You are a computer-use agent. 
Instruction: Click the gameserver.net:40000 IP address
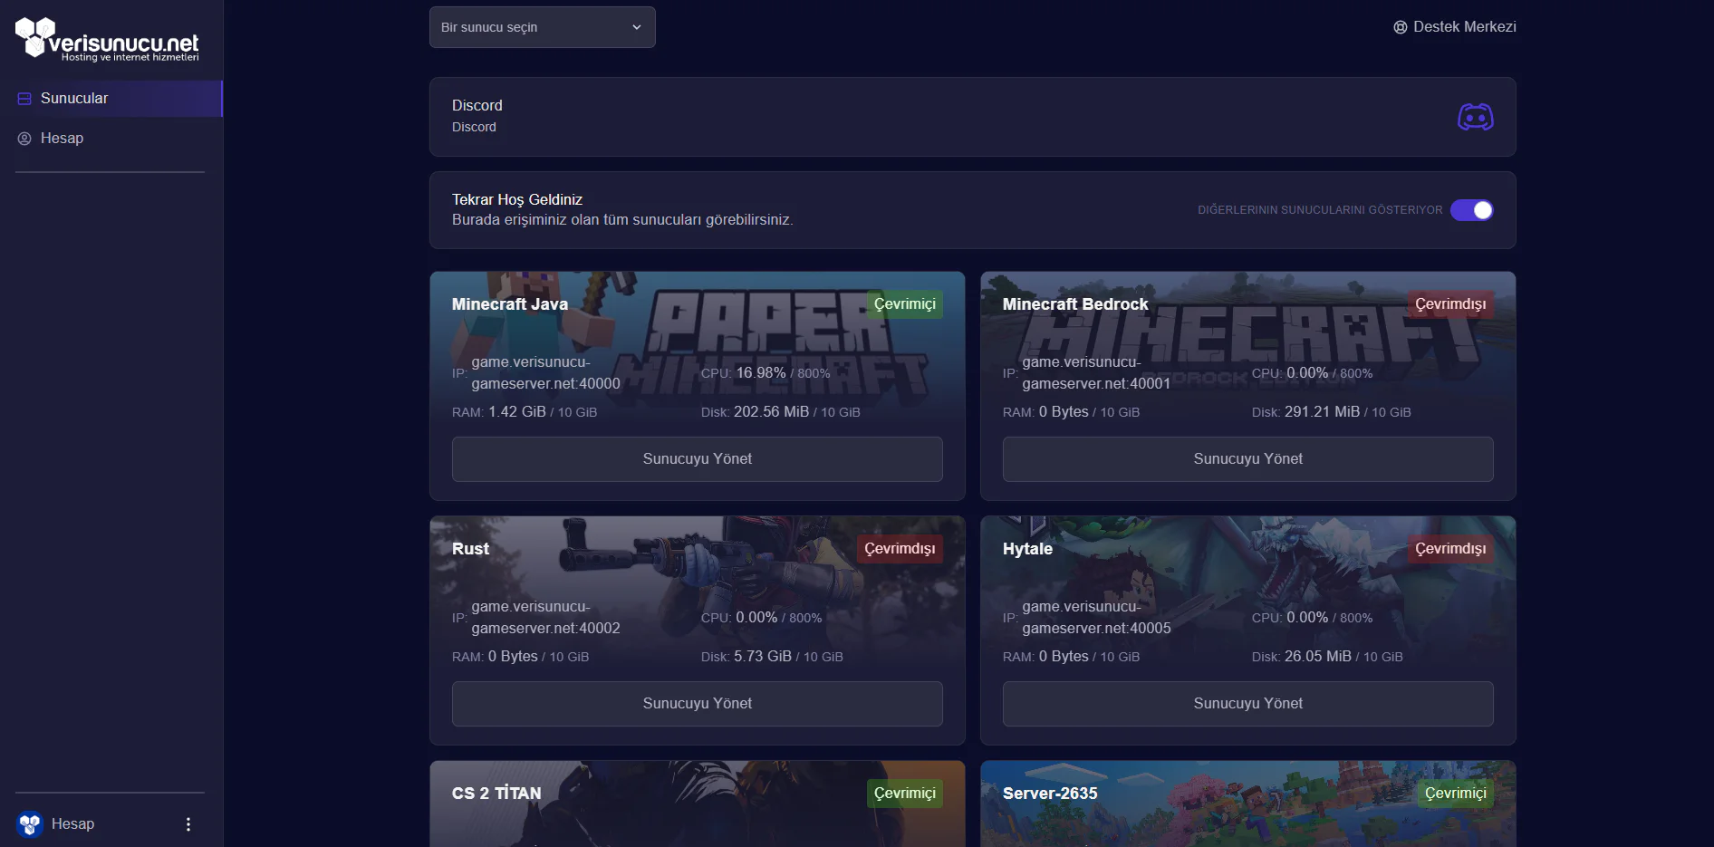click(x=545, y=373)
